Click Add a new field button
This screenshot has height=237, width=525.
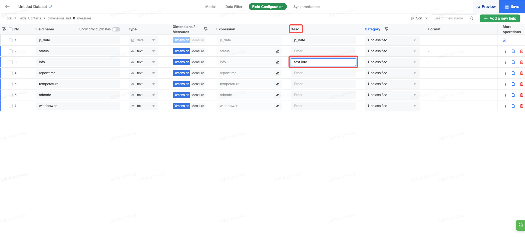coord(500,18)
